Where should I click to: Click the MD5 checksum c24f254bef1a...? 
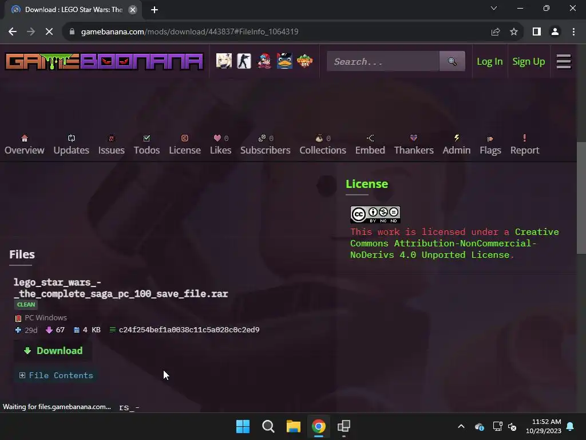coord(189,330)
